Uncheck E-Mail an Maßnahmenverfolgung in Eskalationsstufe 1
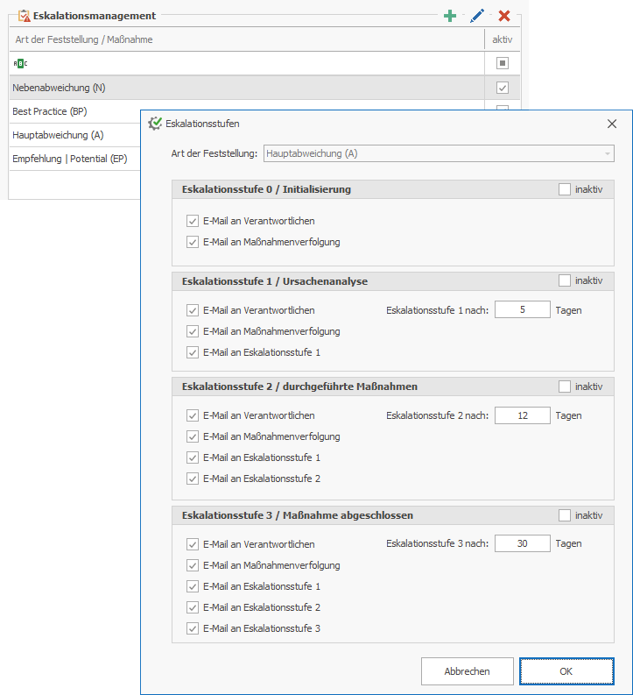The width and height of the screenshot is (633, 695). click(x=193, y=331)
